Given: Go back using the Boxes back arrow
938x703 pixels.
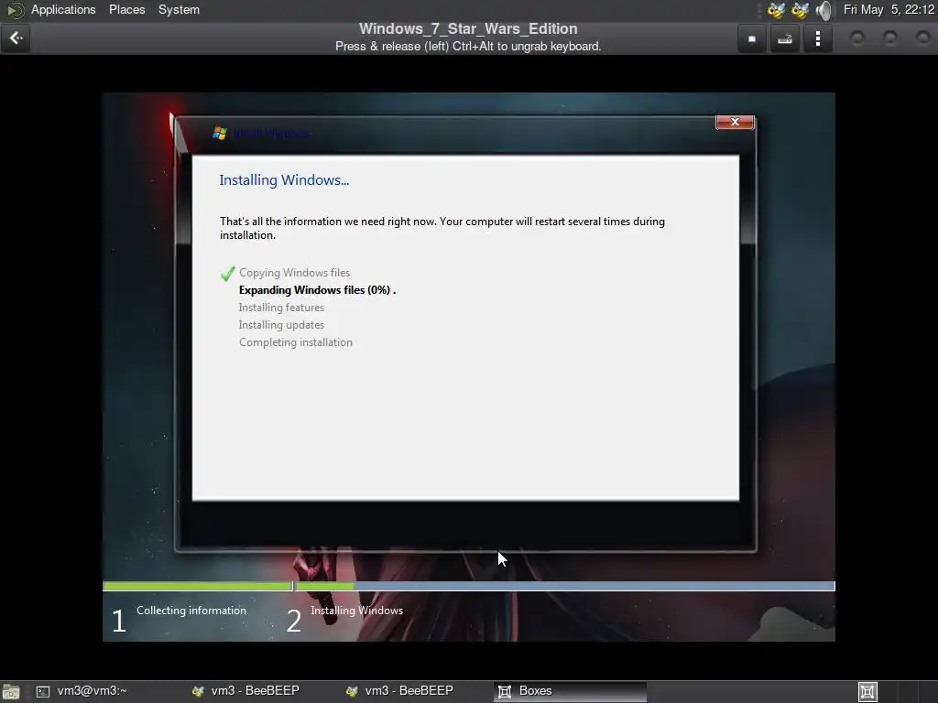Looking at the screenshot, I should click(x=16, y=38).
